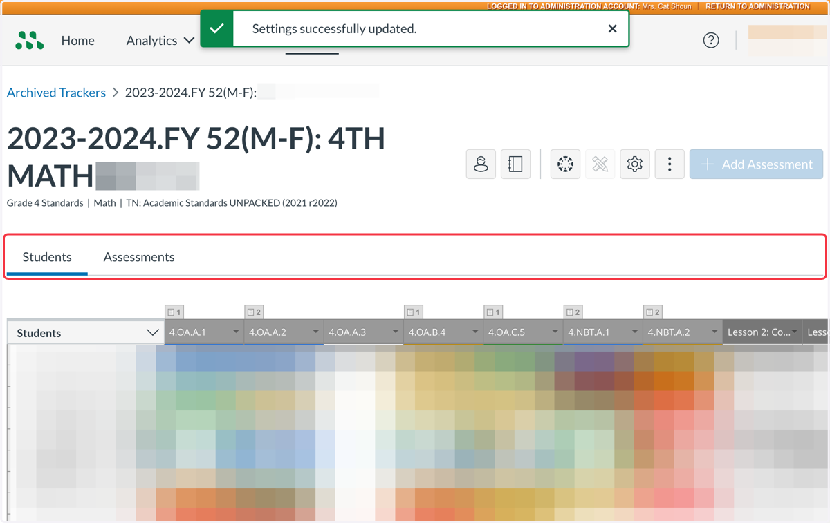Open the Lesson 2: Co... column dropdown
The image size is (830, 523).
(x=795, y=332)
